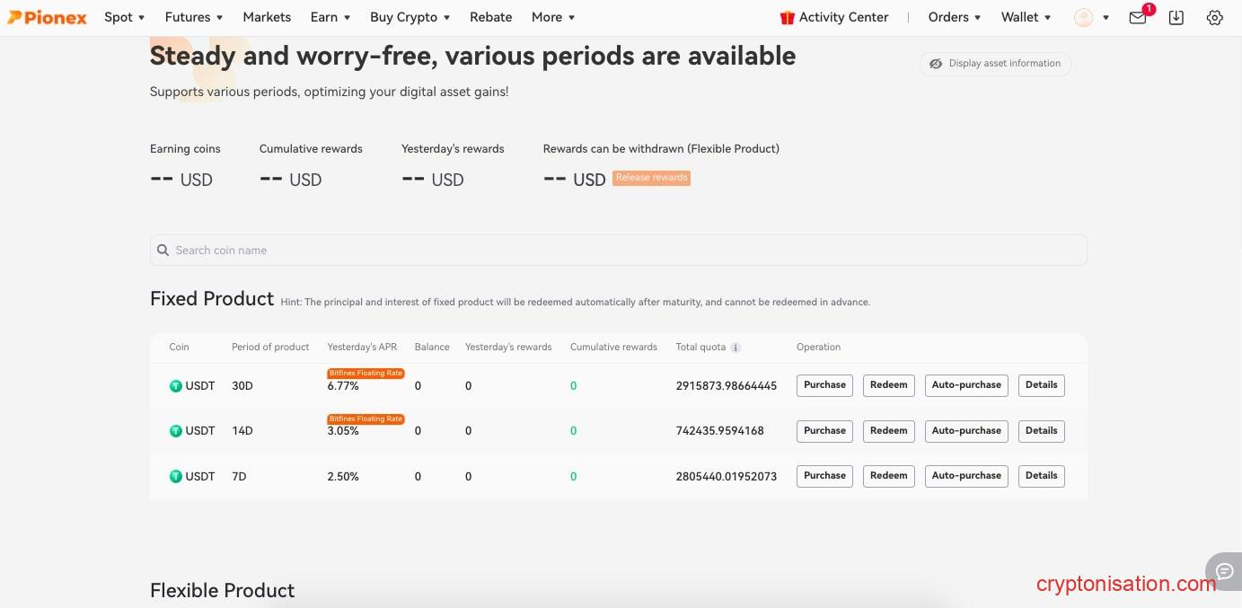The image size is (1242, 608).
Task: Open the settings gear icon
Action: coord(1215,17)
